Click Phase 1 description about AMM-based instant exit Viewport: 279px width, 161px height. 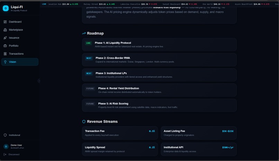click(129, 47)
